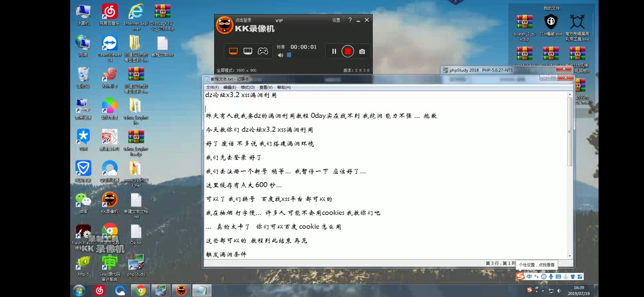The width and height of the screenshot is (644, 297).
Task: Take a screenshot with the camera icon
Action: tap(362, 52)
